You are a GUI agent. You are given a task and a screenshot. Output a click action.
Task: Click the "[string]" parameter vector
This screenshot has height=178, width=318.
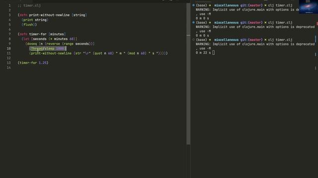point(79,15)
